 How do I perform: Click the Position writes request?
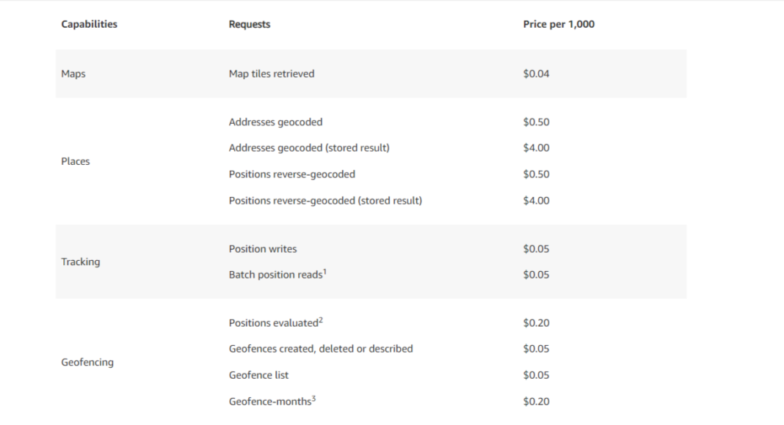[x=263, y=249]
